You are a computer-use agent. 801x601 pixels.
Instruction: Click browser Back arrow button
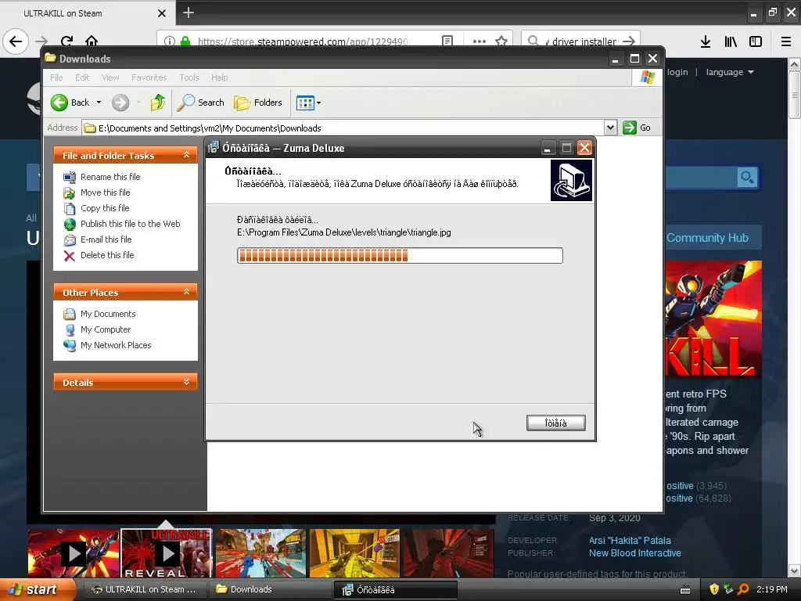coord(16,41)
